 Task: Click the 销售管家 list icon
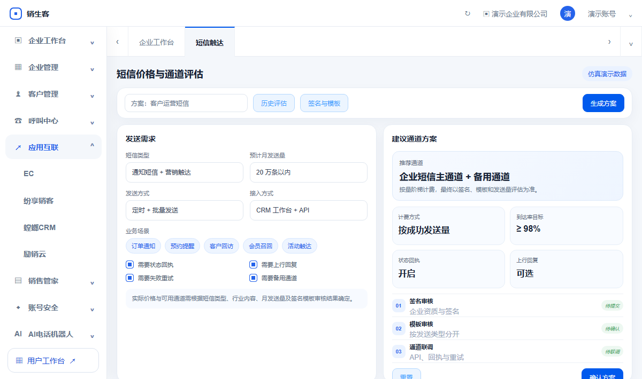tap(18, 281)
